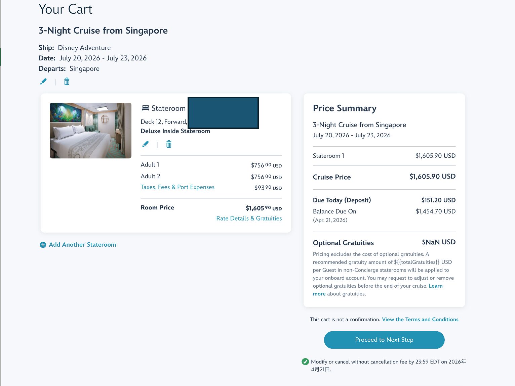Image resolution: width=515 pixels, height=386 pixels.
Task: Click the bed icon beside the Stateroom label
Action: pyautogui.click(x=145, y=108)
